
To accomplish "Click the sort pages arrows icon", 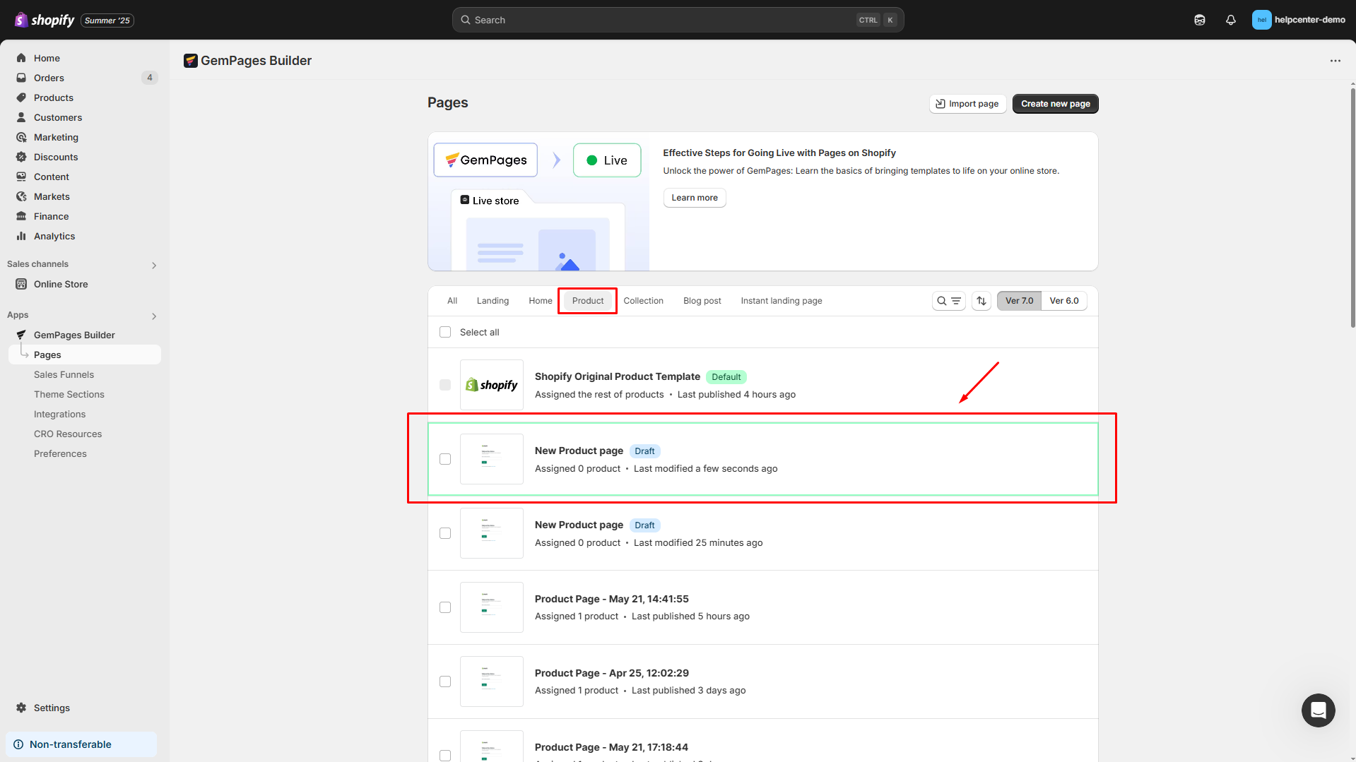I will pos(981,301).
